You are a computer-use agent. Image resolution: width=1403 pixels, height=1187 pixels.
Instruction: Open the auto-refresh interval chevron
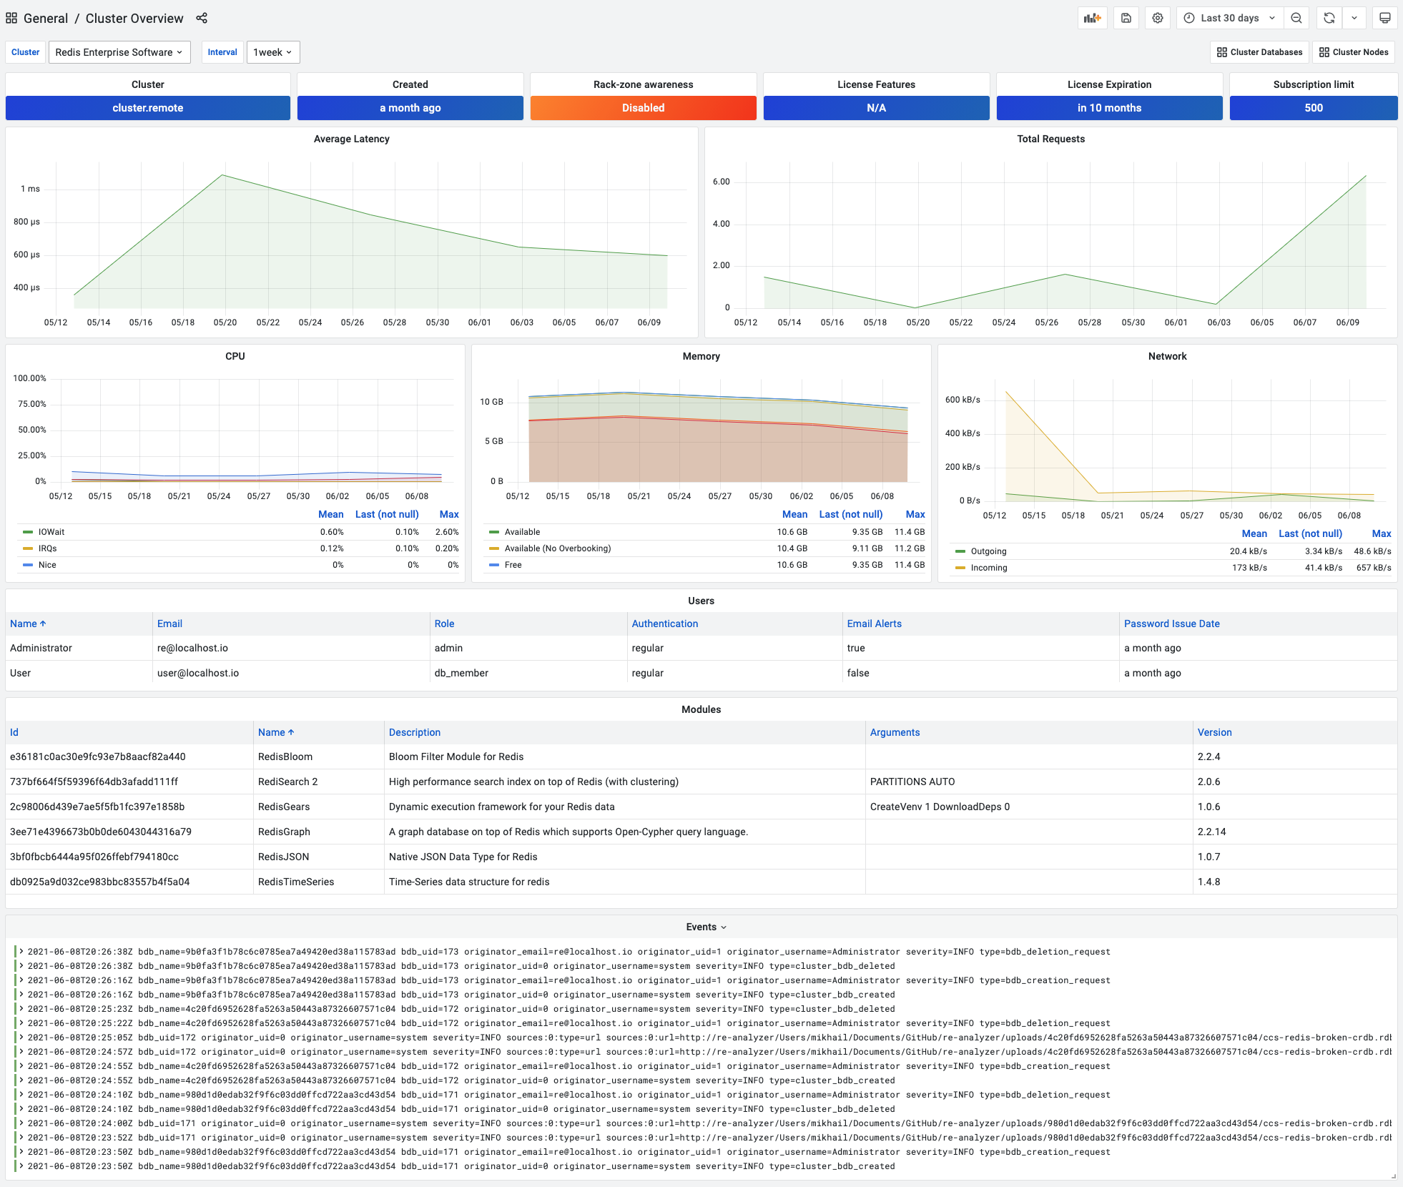coord(1355,17)
